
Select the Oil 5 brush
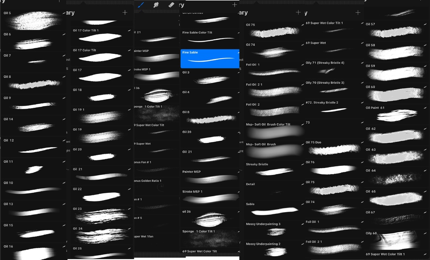(33, 20)
